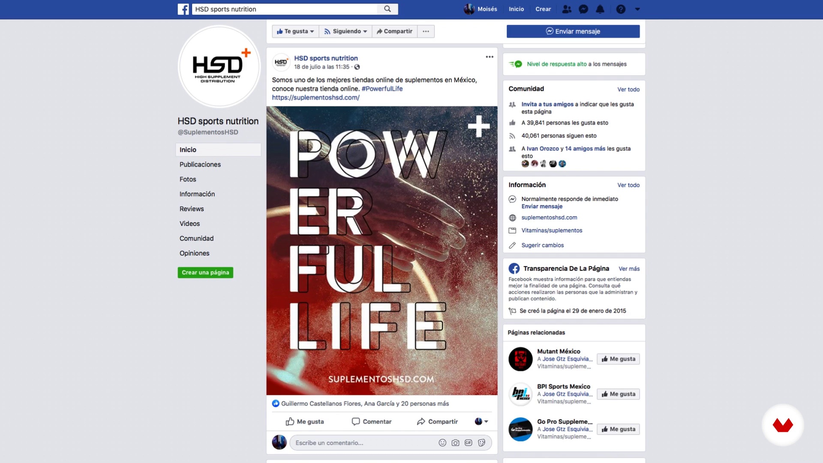
Task: Click Vitaminas/suplementos category link
Action: click(552, 230)
